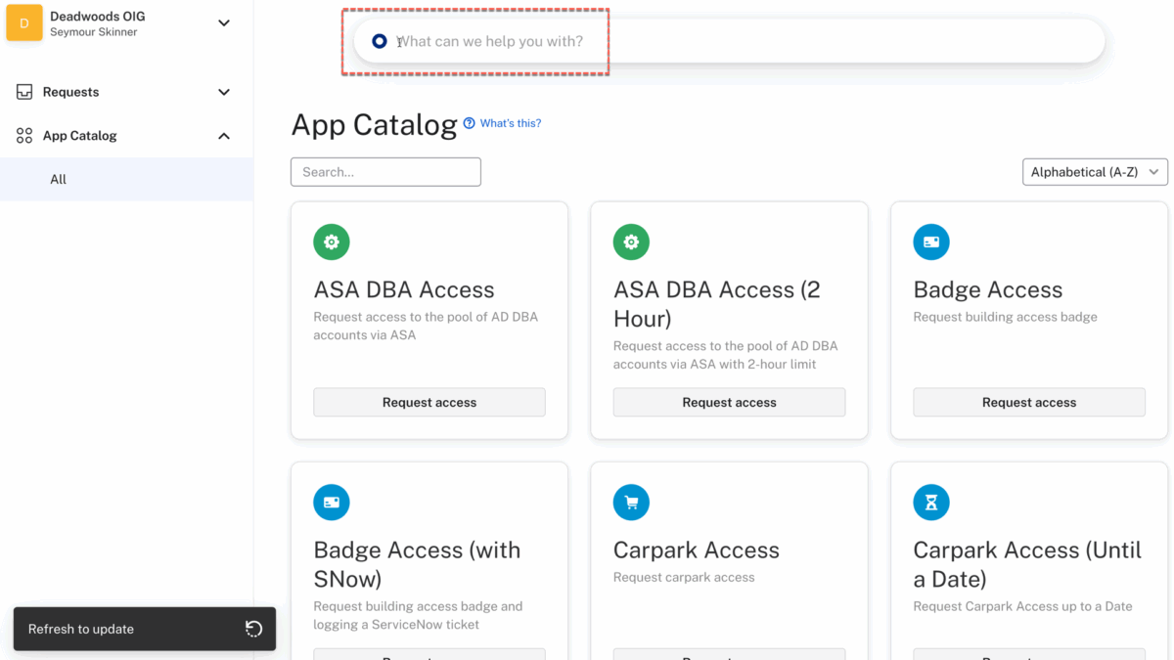Click the App Catalog grid icon in sidebar

pyautogui.click(x=22, y=135)
